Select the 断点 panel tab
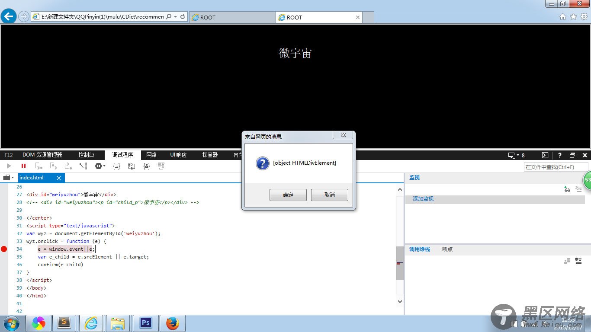 pyautogui.click(x=447, y=249)
